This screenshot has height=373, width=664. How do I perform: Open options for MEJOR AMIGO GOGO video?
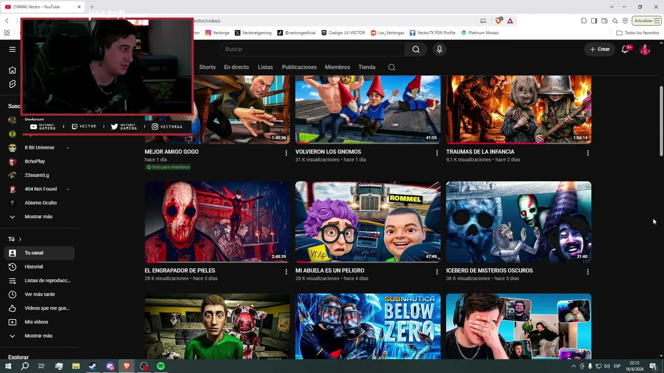(x=286, y=153)
